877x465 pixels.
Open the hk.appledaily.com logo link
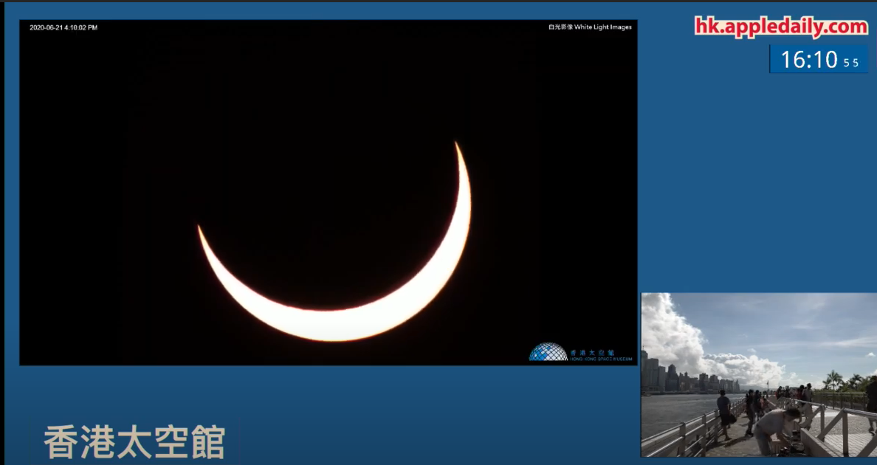coord(781,27)
